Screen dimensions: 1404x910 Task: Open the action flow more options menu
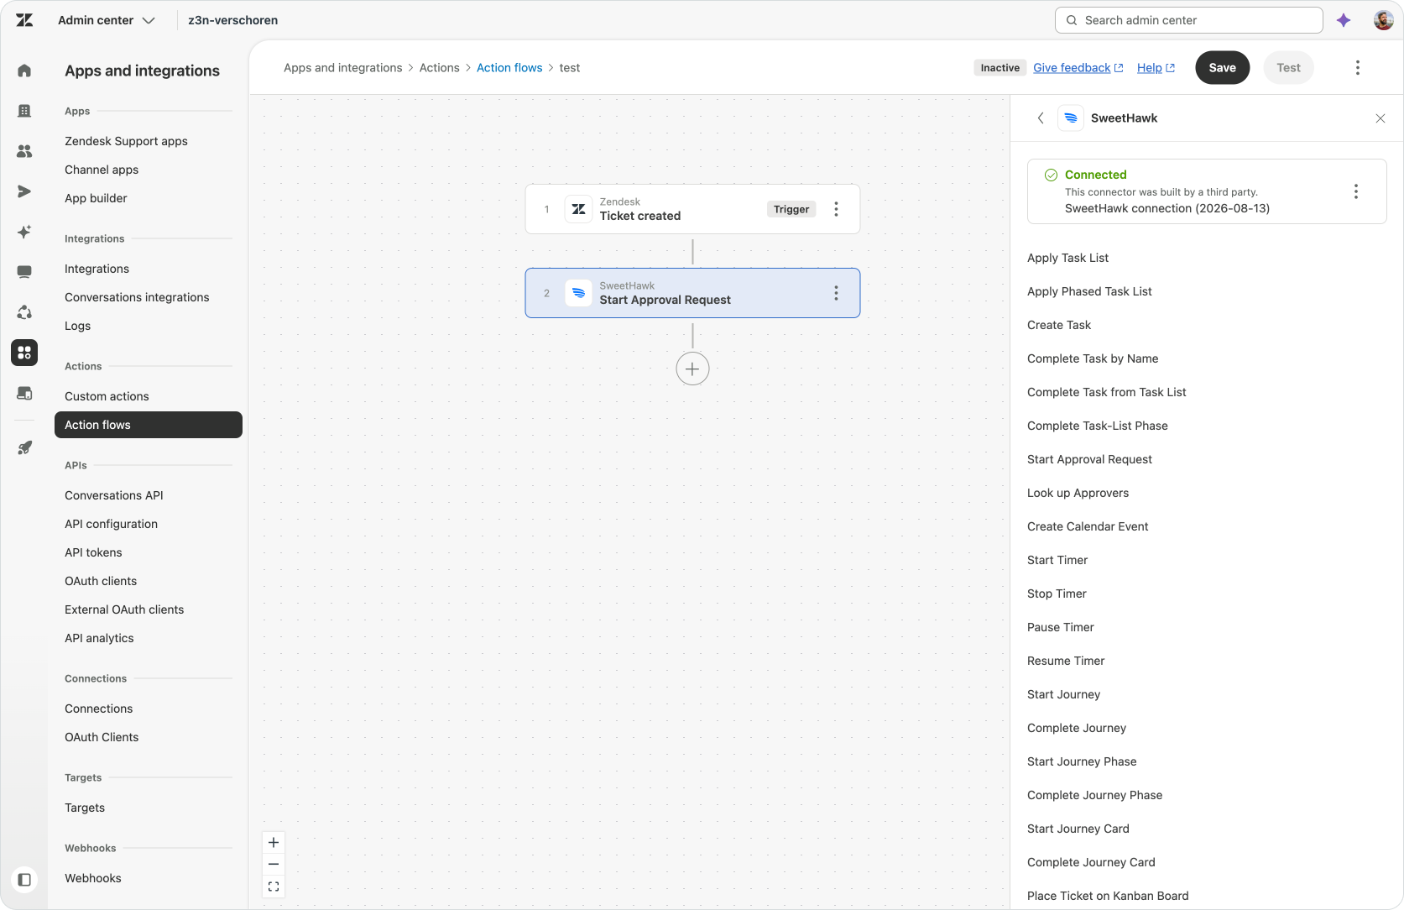tap(1358, 68)
